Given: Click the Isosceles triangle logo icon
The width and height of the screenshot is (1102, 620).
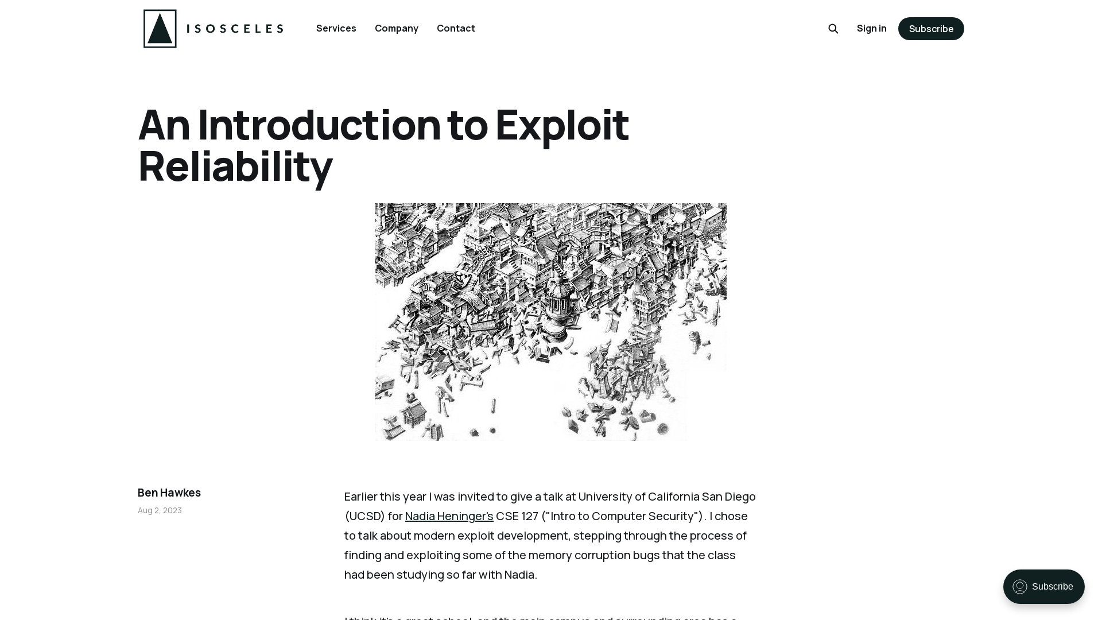Looking at the screenshot, I should (x=160, y=28).
